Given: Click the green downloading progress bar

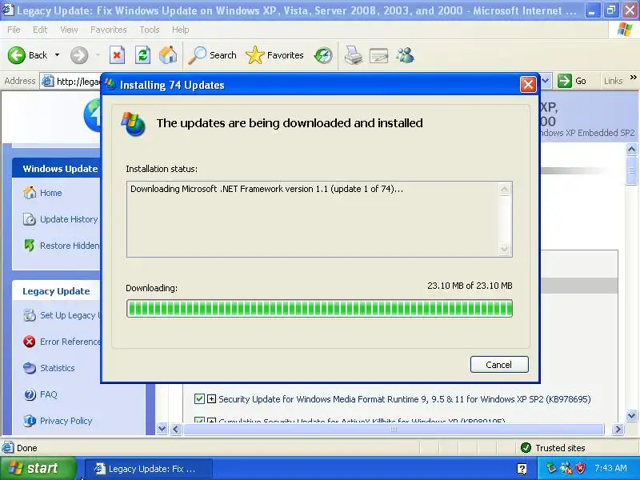Looking at the screenshot, I should (319, 308).
